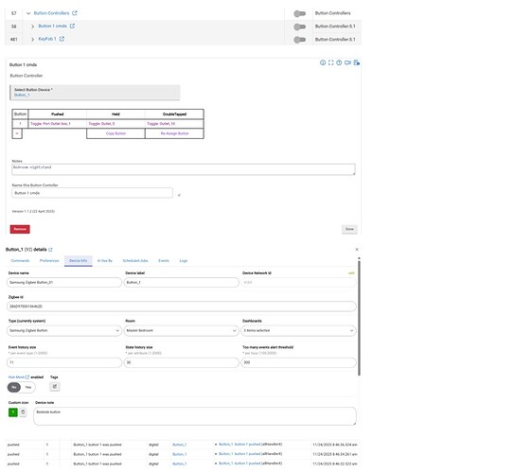Switch to the Preferences tab

click(49, 261)
